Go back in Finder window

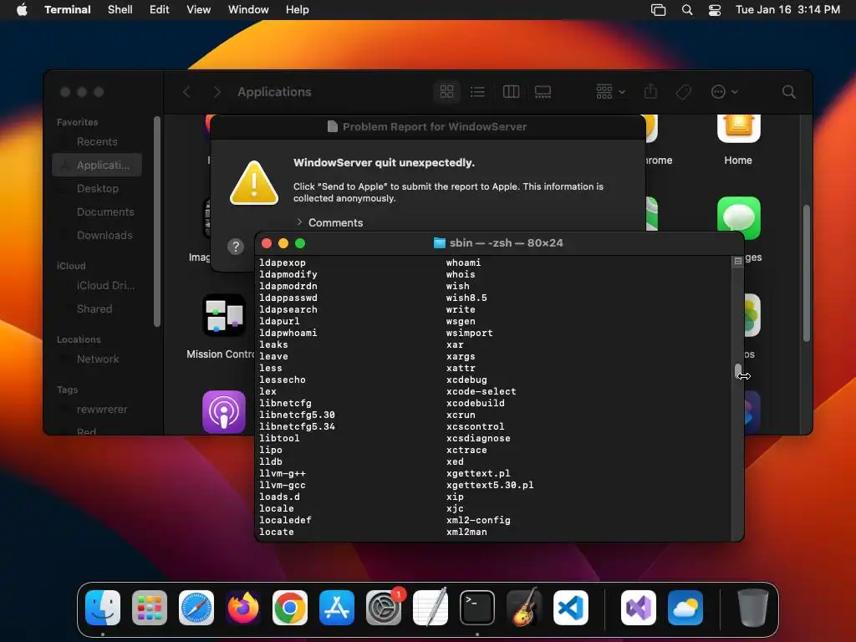186,92
